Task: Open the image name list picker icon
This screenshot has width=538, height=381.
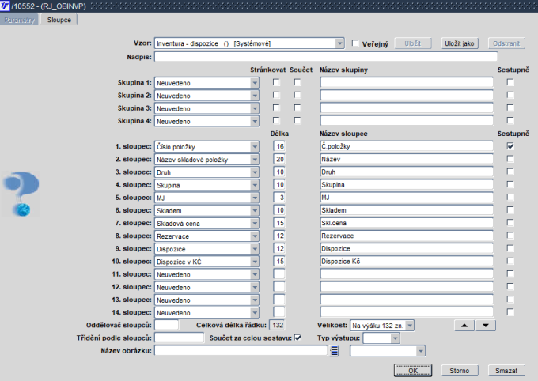Action: (x=334, y=351)
